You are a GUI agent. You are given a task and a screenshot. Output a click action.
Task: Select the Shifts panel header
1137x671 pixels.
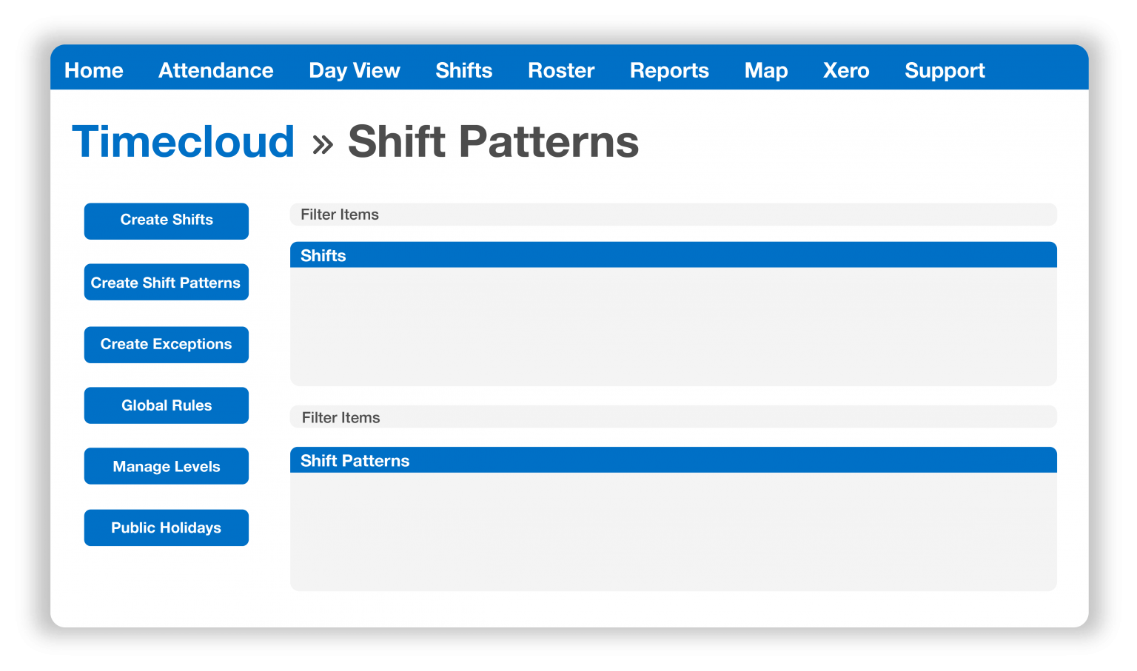(672, 254)
